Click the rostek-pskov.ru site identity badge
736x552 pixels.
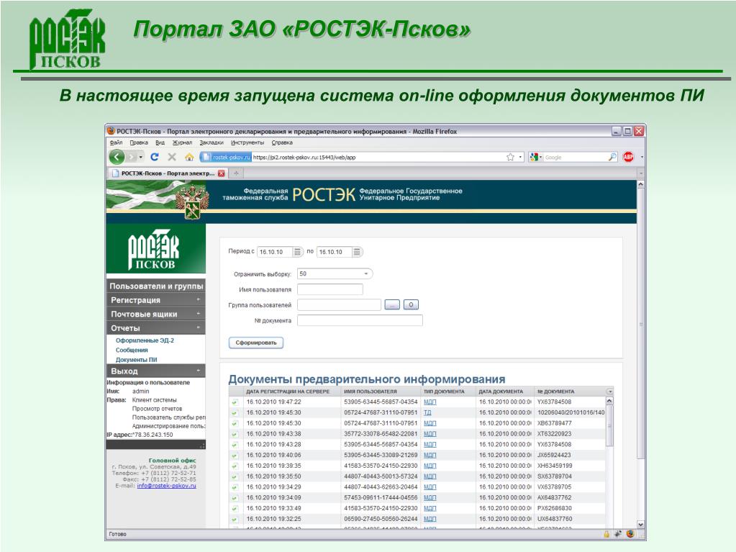click(x=225, y=157)
